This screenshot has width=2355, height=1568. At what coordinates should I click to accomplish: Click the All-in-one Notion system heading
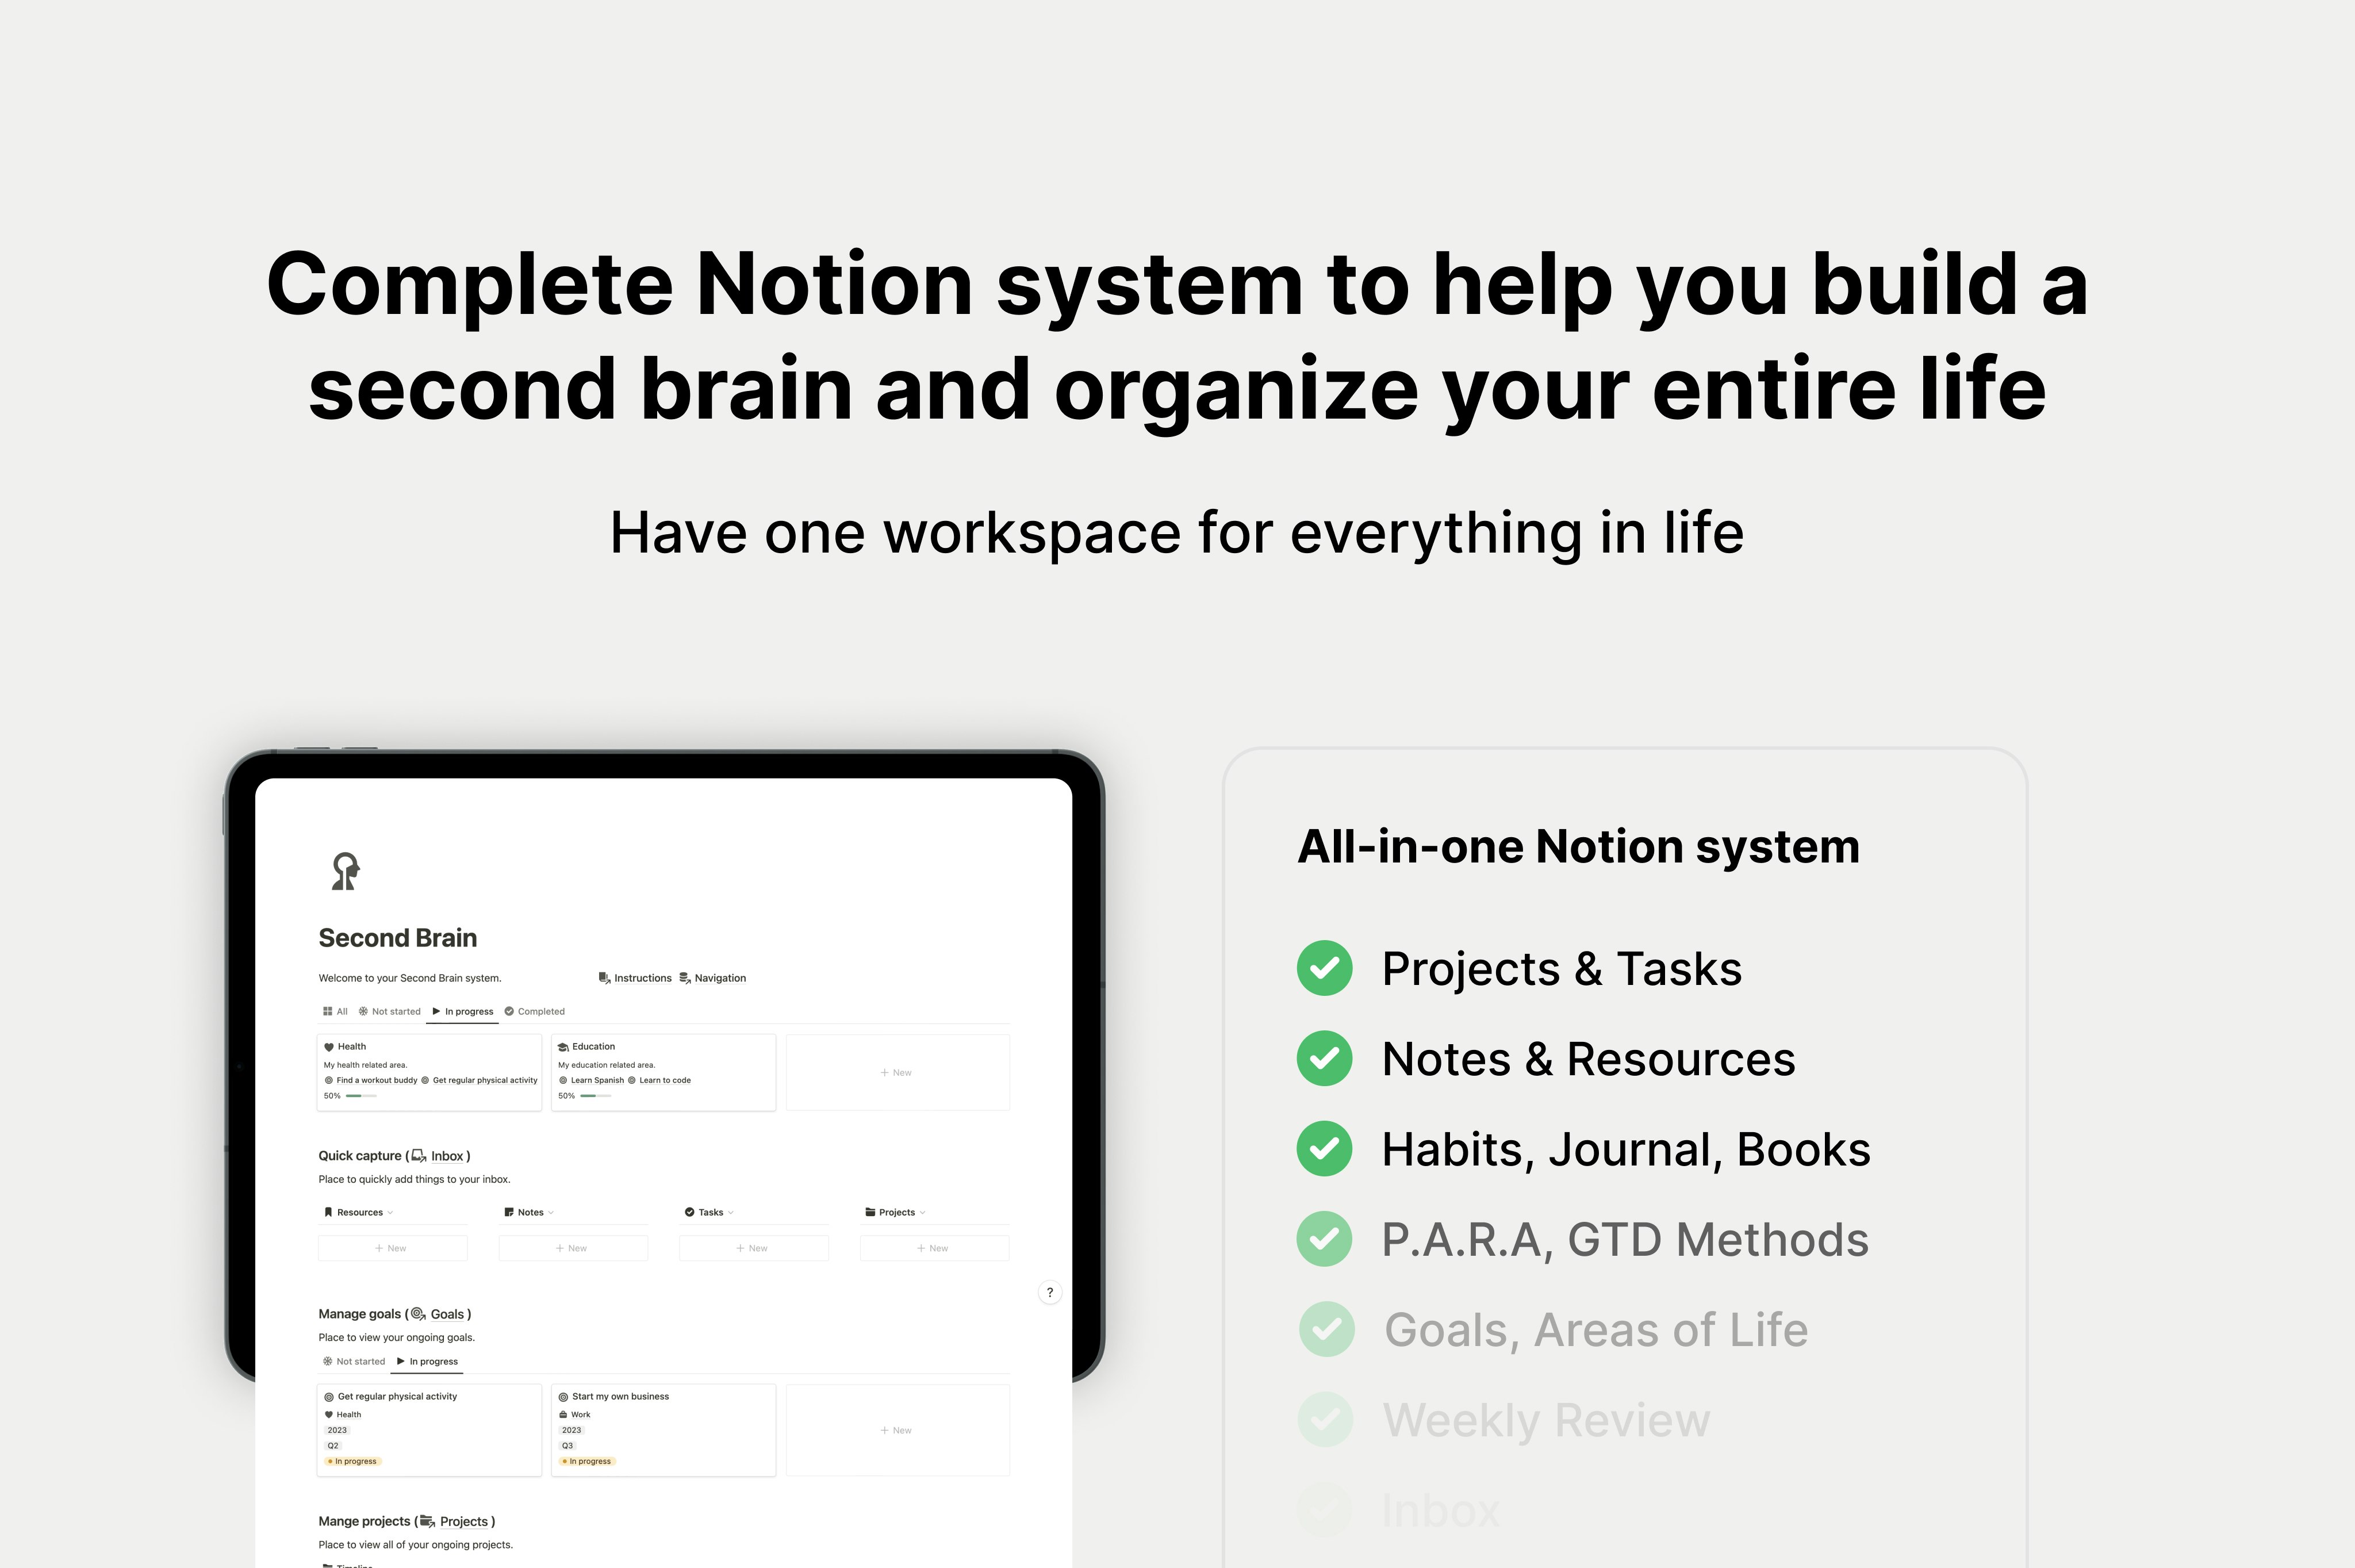pos(1578,847)
